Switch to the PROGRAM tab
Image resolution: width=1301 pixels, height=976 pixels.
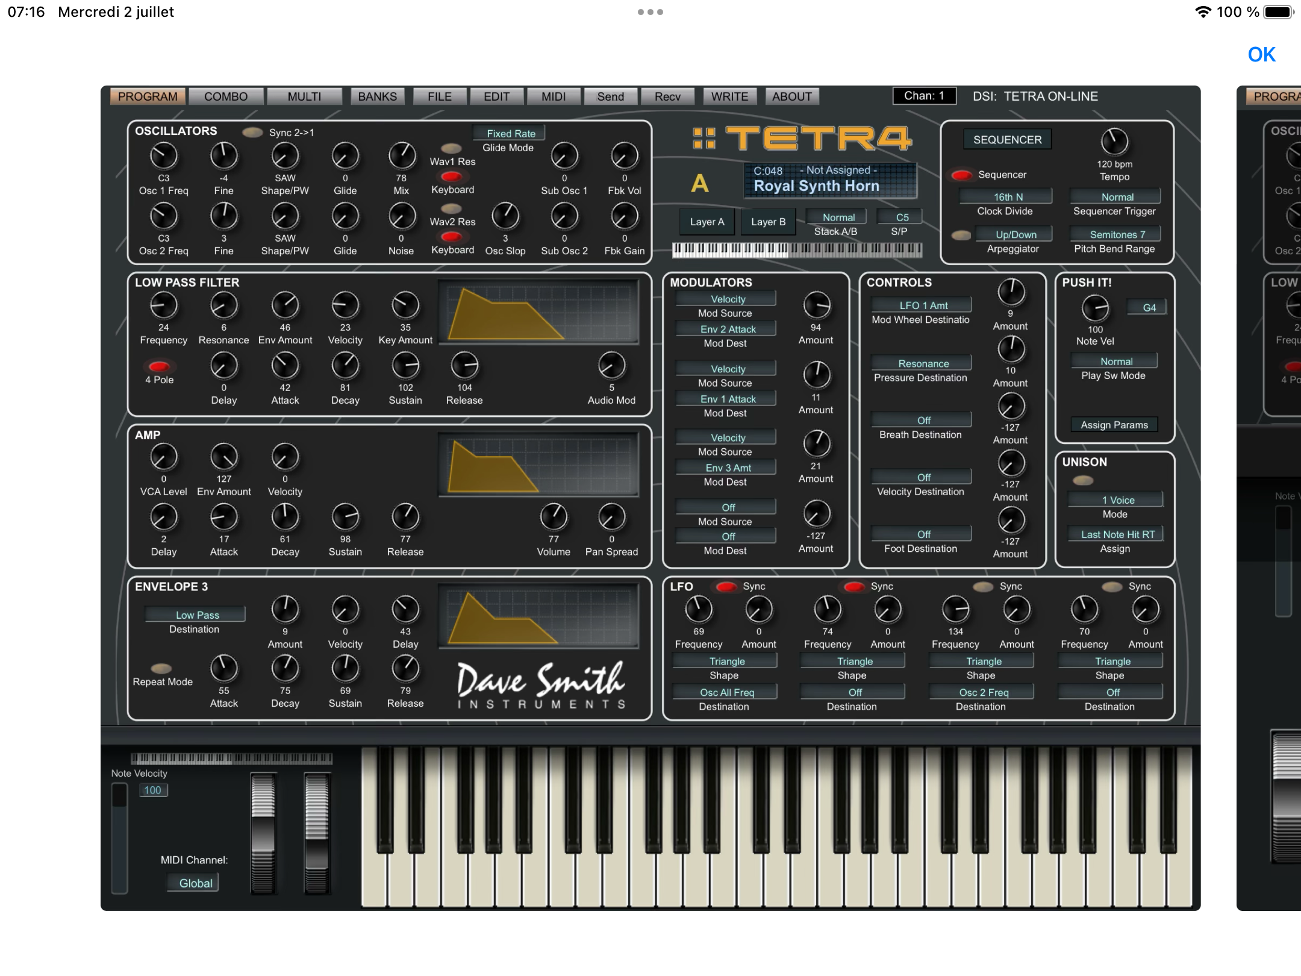pos(148,96)
